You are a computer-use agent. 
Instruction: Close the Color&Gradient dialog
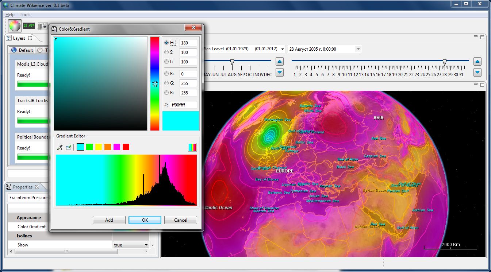click(x=193, y=27)
